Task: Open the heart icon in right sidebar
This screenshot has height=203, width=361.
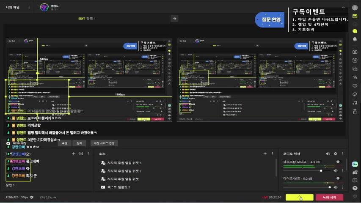Action: point(355,85)
